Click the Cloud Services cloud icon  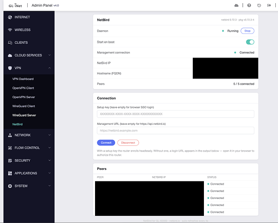(10, 55)
